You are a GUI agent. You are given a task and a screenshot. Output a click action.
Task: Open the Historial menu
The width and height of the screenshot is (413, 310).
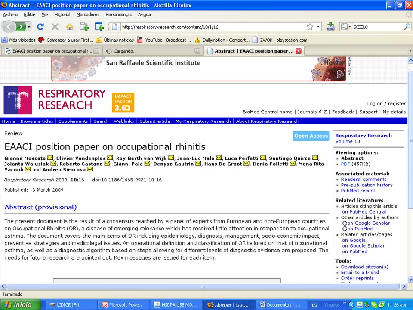point(62,15)
